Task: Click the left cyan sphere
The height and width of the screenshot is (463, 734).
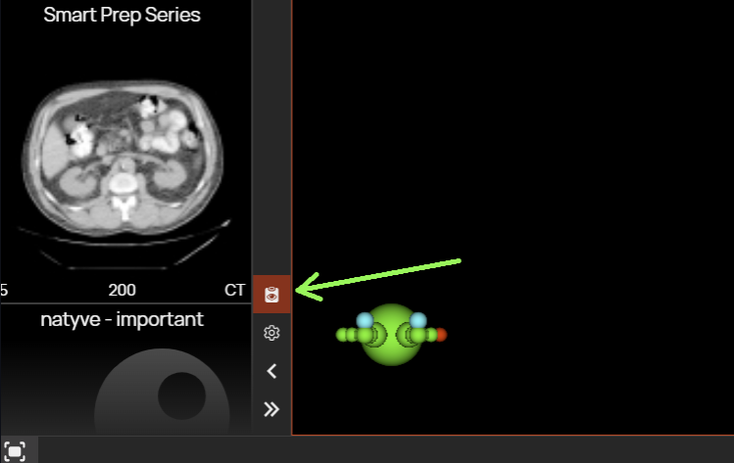Action: tap(365, 321)
